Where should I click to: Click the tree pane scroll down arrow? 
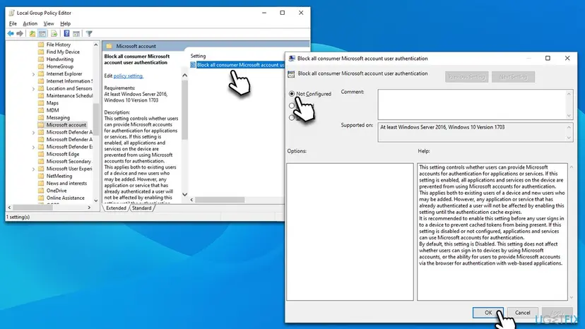pyautogui.click(x=96, y=201)
